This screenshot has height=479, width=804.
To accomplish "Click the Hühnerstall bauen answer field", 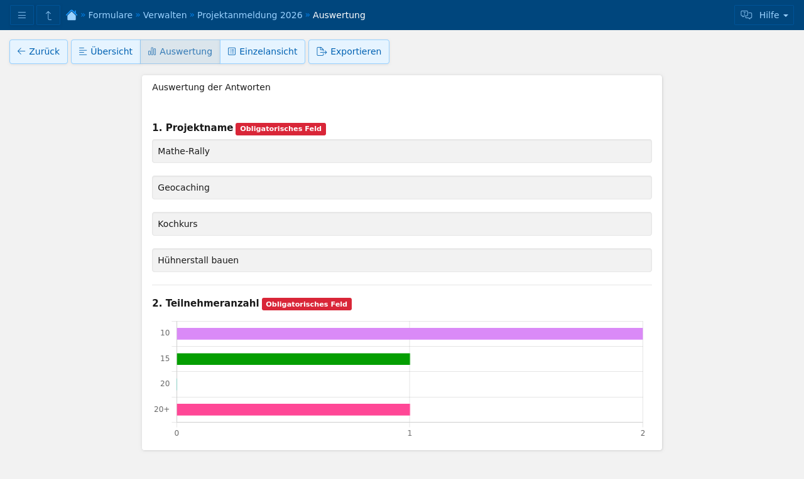I will 401,260.
